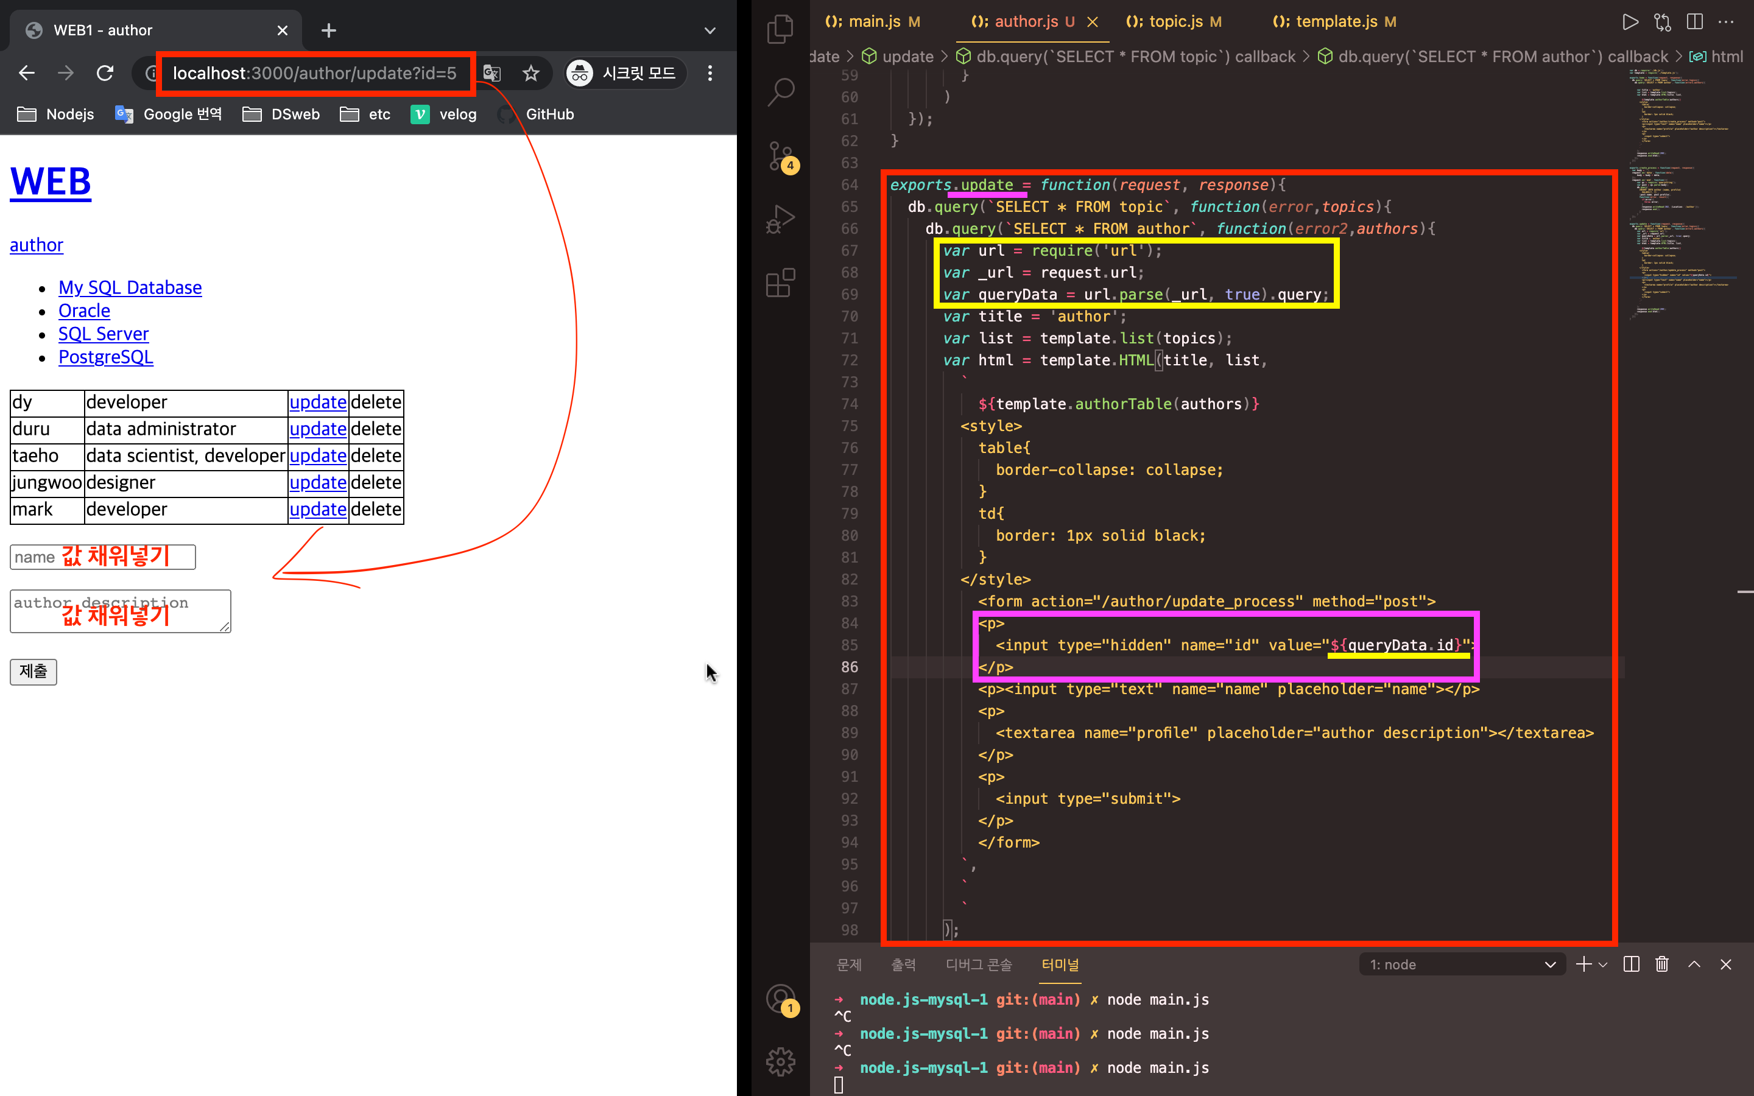
Task: Toggle the split terminal icon
Action: pyautogui.click(x=1631, y=964)
